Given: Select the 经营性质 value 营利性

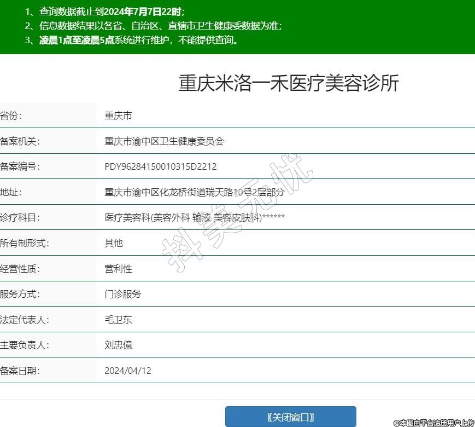Looking at the screenshot, I should 118,269.
